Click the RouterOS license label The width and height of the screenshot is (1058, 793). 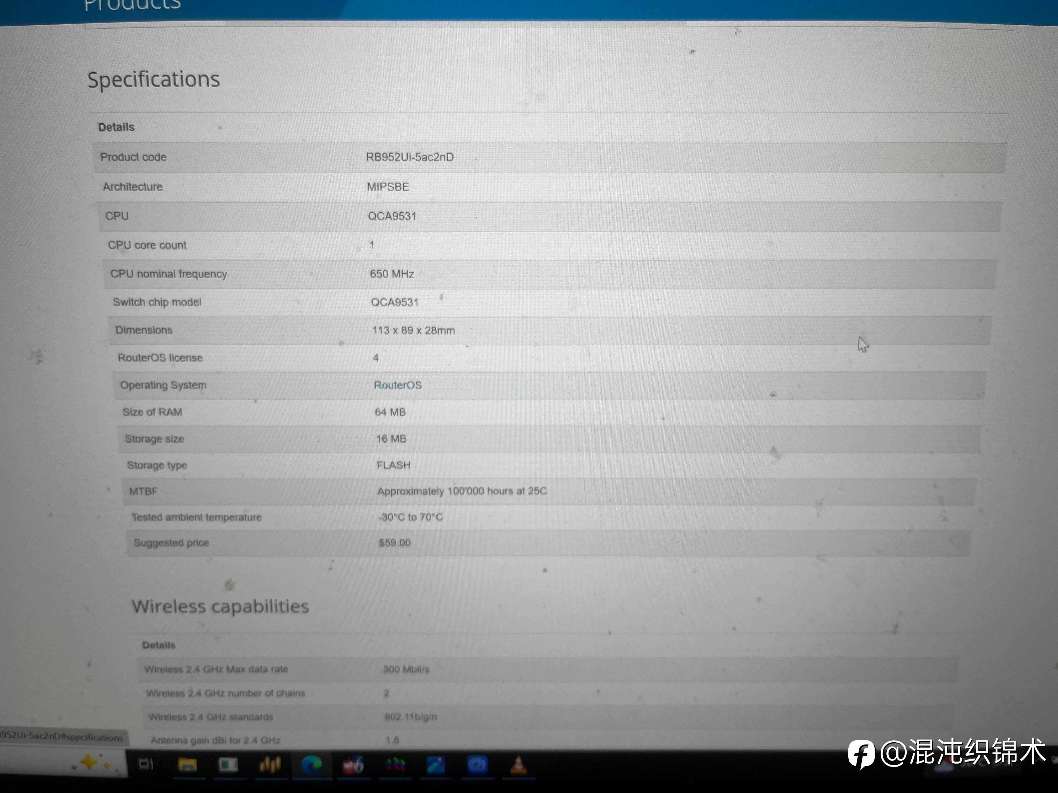[160, 357]
